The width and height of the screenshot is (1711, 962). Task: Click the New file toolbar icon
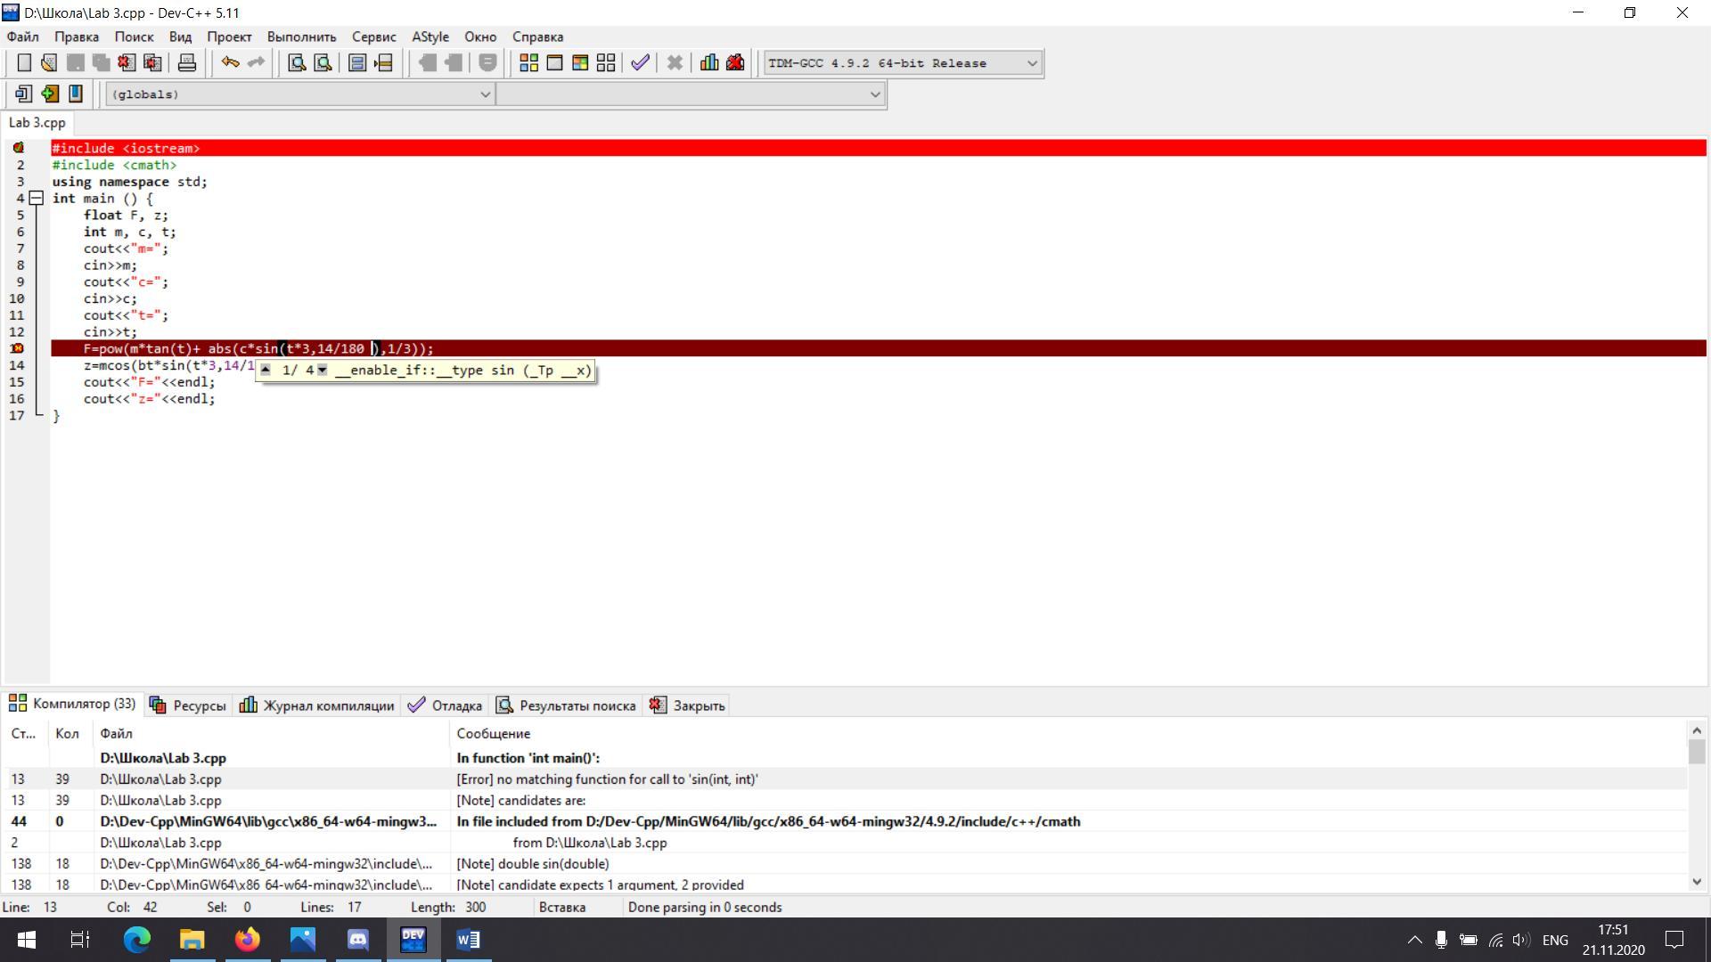(24, 63)
